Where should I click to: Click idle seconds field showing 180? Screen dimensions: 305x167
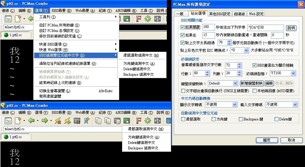(209, 27)
